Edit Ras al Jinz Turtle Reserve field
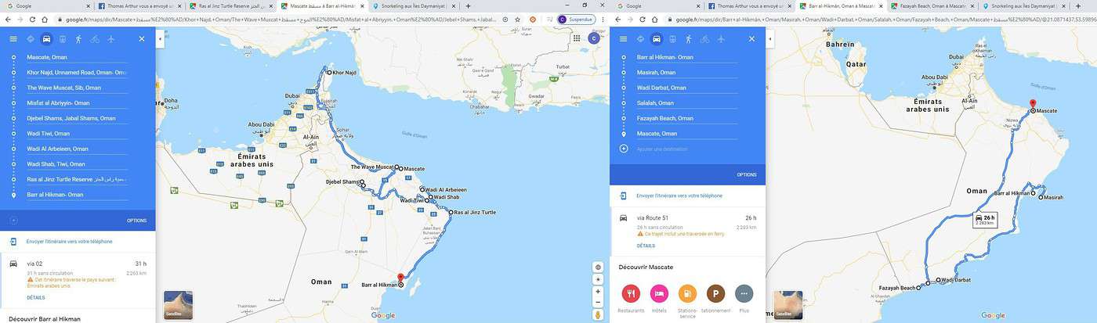Viewport: 1097px width, 323px height. 77,179
